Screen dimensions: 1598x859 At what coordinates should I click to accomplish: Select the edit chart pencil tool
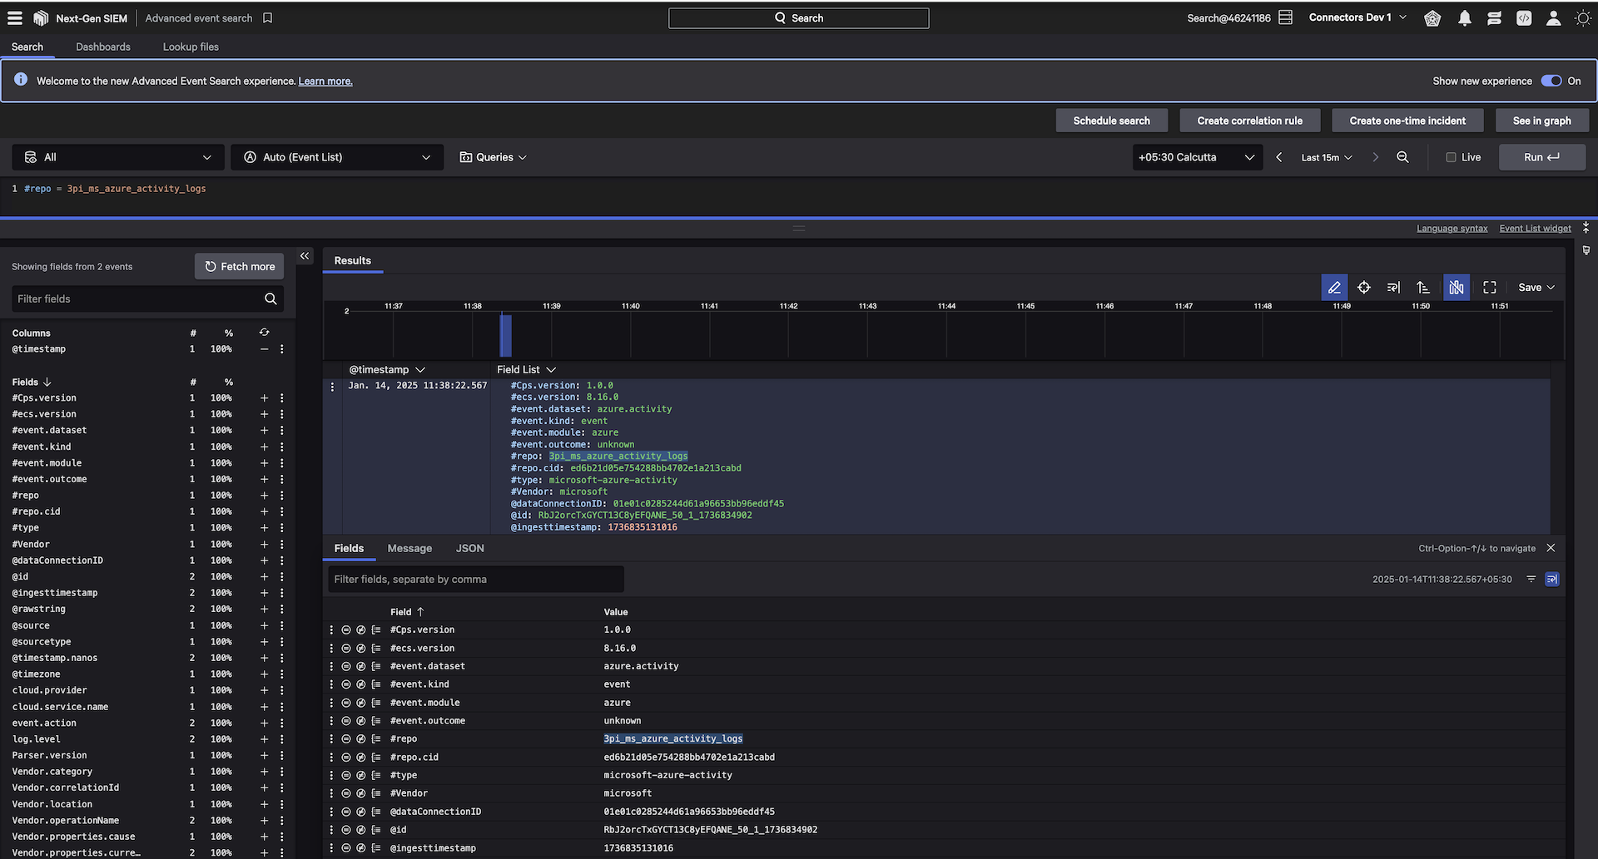pyautogui.click(x=1334, y=287)
